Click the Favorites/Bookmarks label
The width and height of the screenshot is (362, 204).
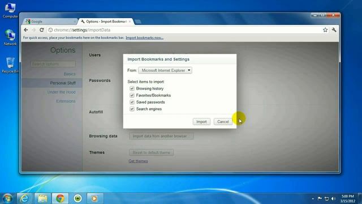[153, 95]
